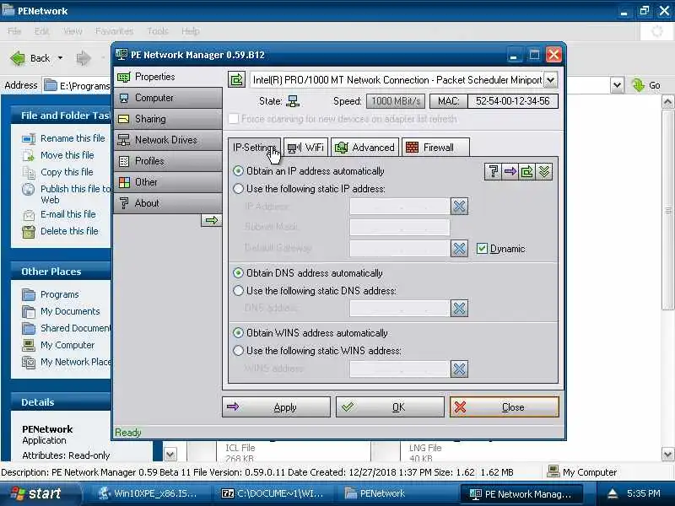This screenshot has height=506, width=675.
Task: Select Use the following static DNS address
Action: [x=315, y=291]
